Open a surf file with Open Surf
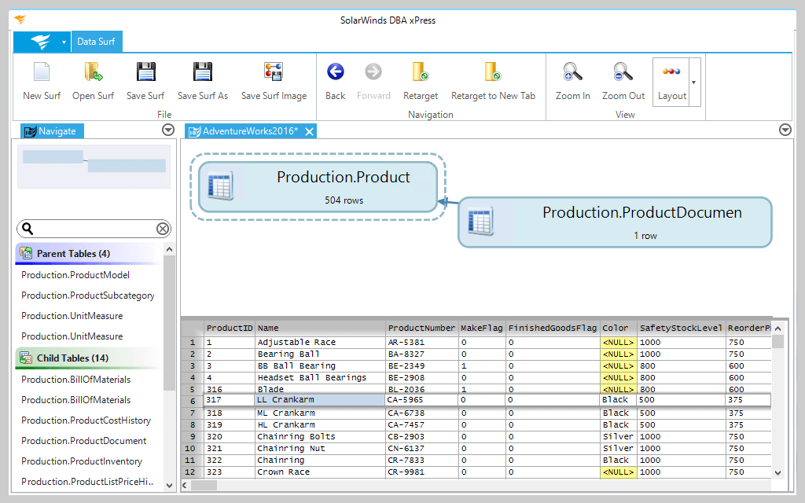This screenshot has height=503, width=805. coord(94,73)
